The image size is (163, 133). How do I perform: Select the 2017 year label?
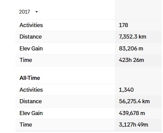pyautogui.click(x=24, y=12)
